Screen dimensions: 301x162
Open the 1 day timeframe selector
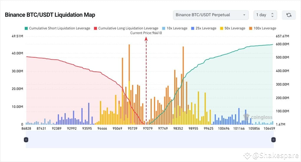click(x=265, y=15)
